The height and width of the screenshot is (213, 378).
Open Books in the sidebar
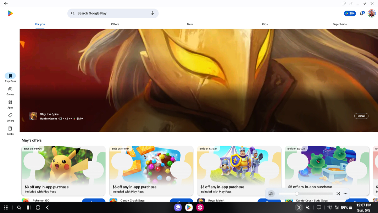point(10,131)
